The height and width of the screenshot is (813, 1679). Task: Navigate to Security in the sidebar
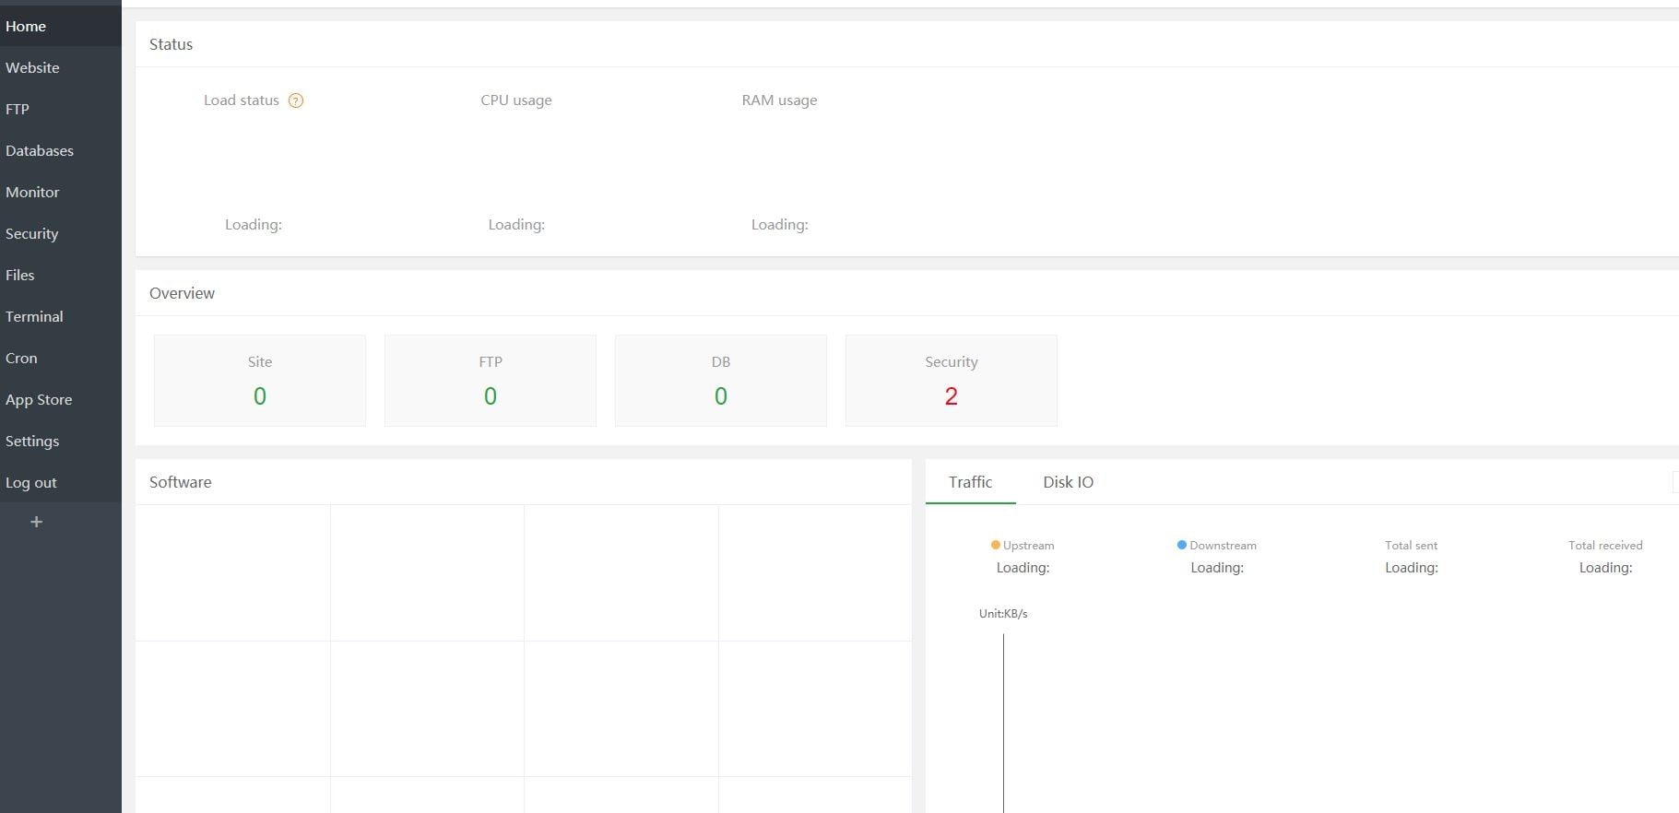click(x=32, y=233)
